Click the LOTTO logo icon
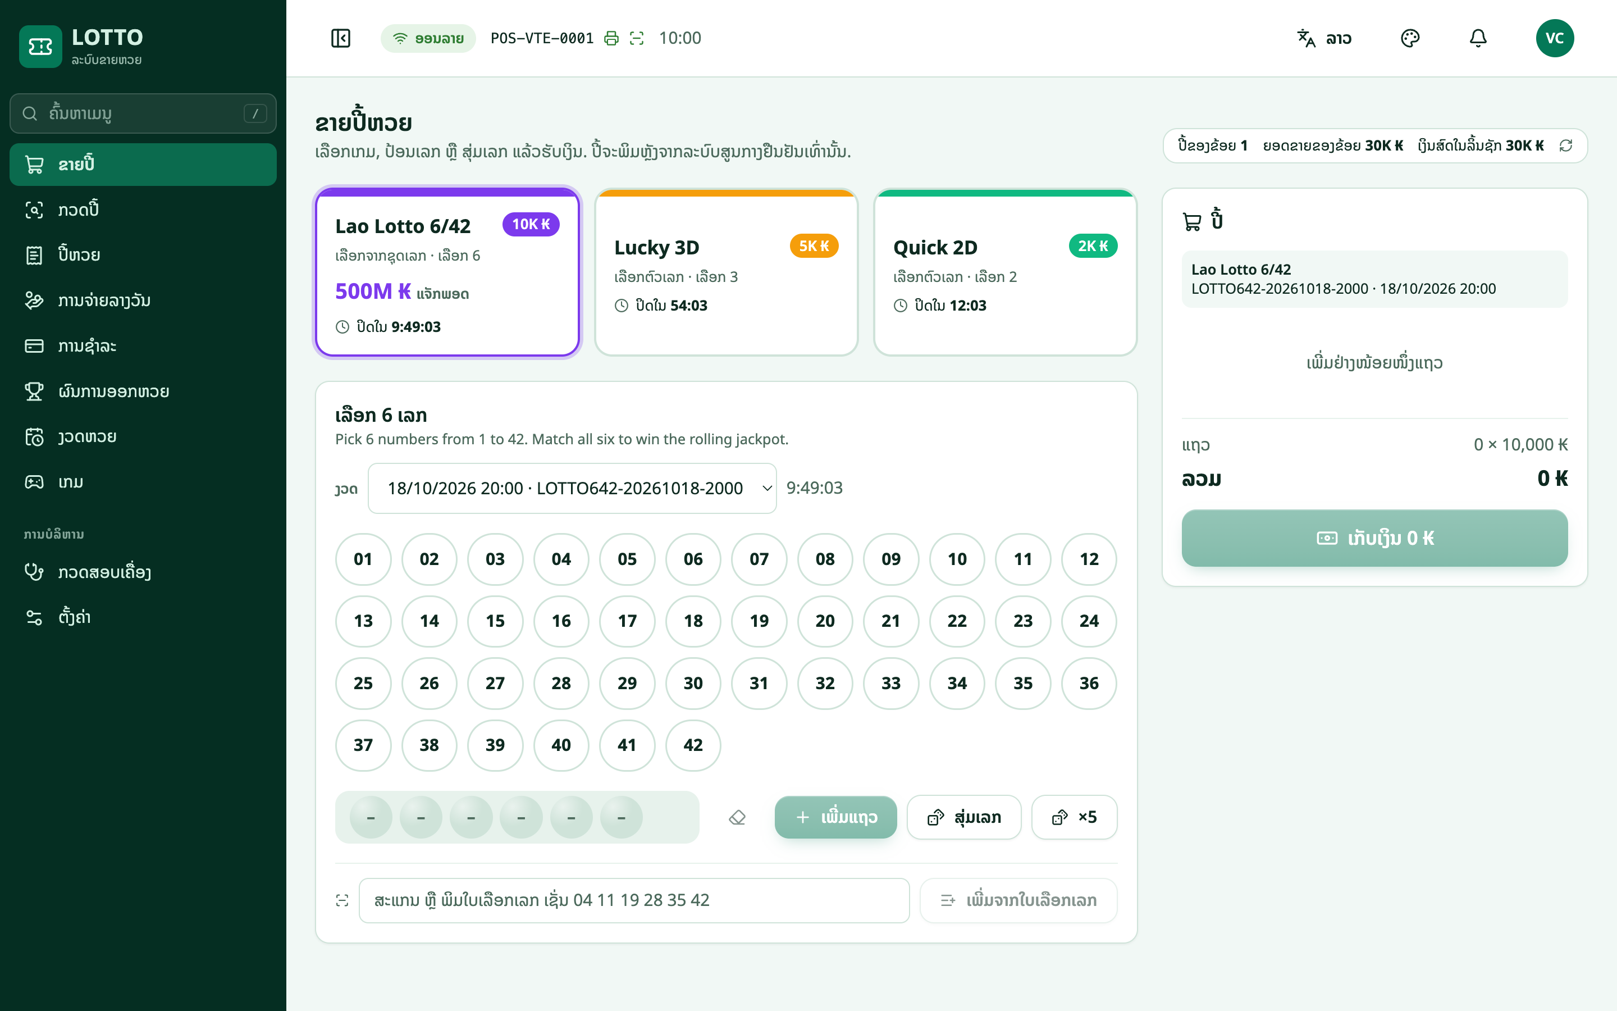The width and height of the screenshot is (1617, 1011). 40,47
